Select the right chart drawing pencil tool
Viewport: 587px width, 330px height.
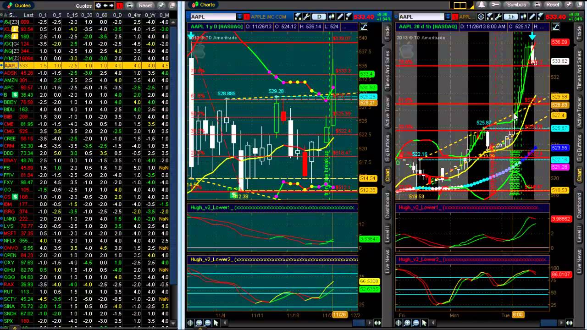[532, 17]
